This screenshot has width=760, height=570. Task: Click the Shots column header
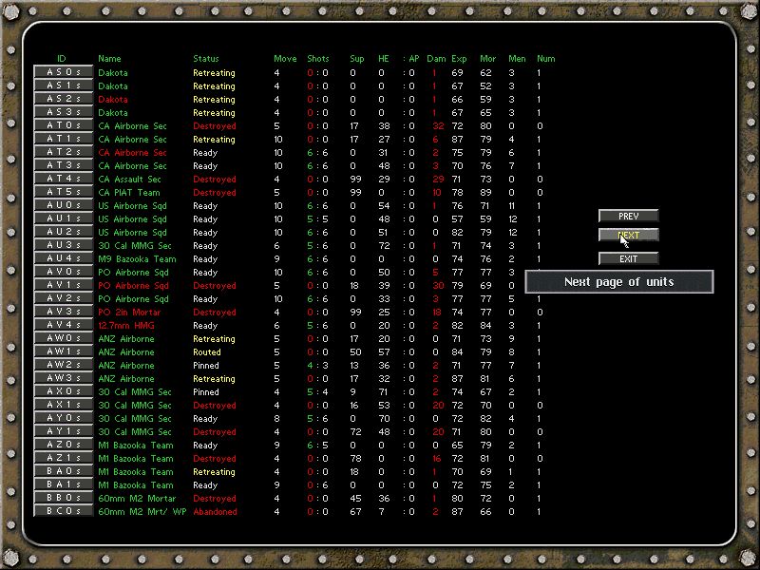318,59
